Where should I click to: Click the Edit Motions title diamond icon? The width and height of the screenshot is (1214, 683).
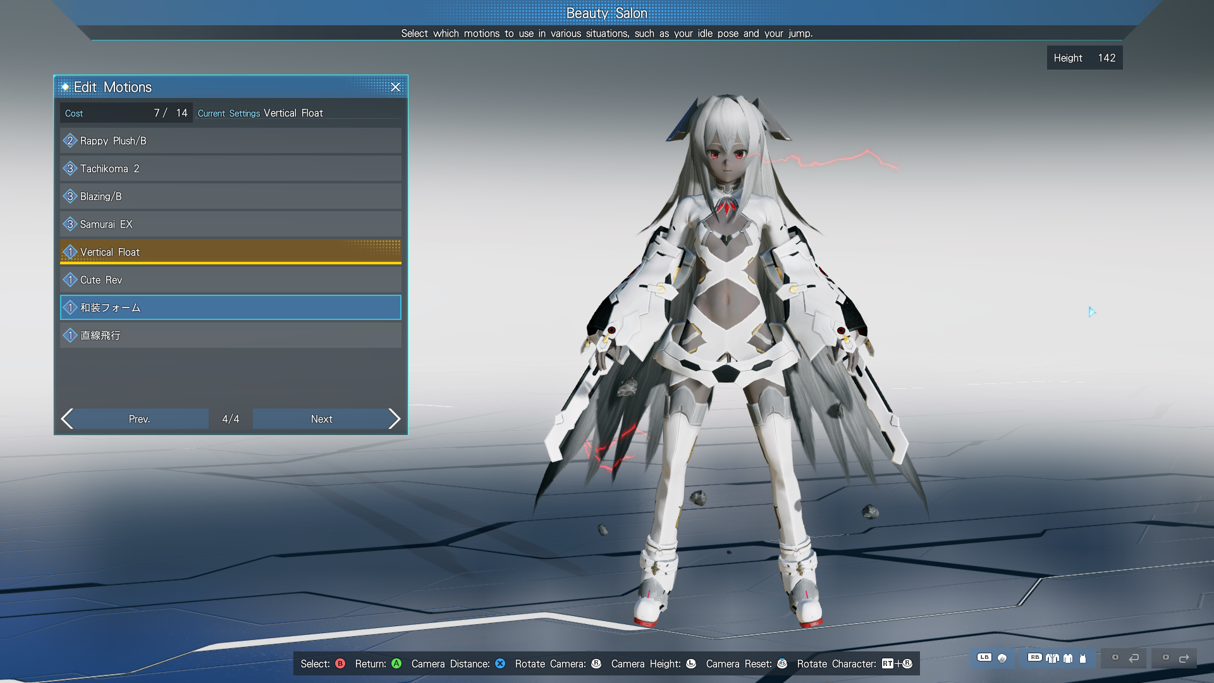64,87
